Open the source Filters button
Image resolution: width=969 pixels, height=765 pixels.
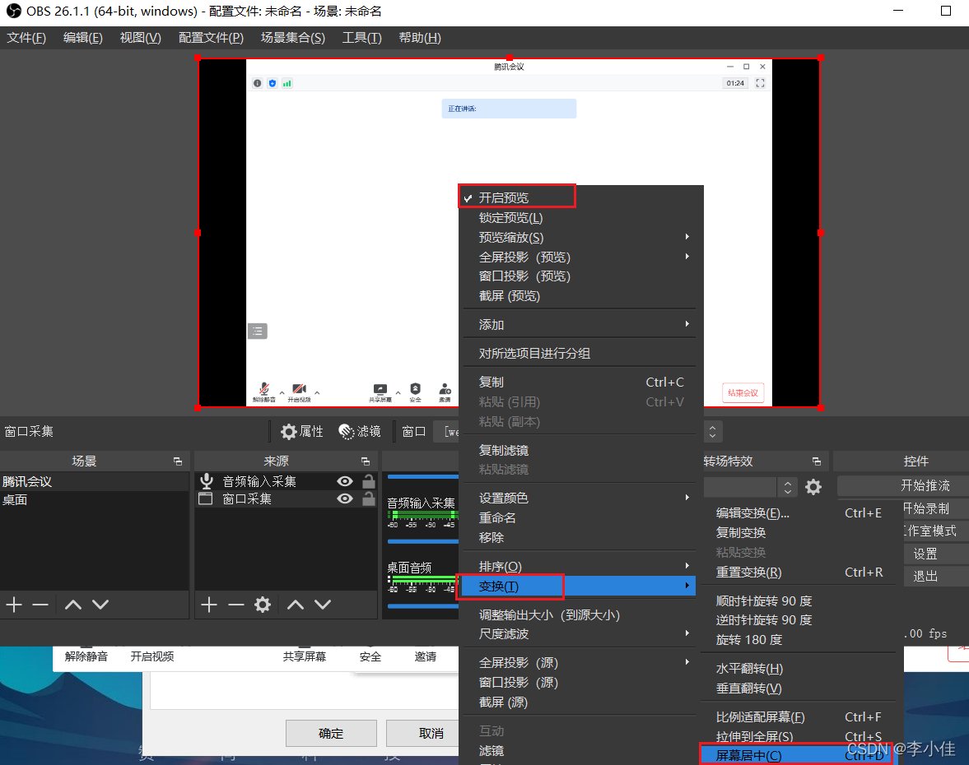[x=360, y=431]
